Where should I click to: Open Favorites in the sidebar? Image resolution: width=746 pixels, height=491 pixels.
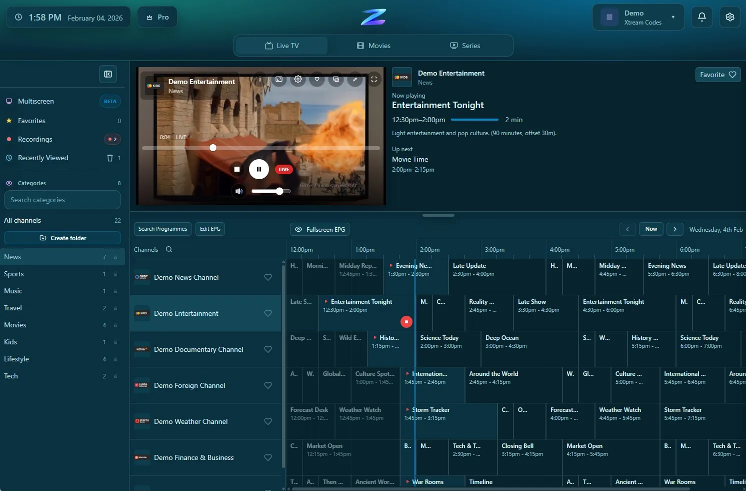(62, 121)
